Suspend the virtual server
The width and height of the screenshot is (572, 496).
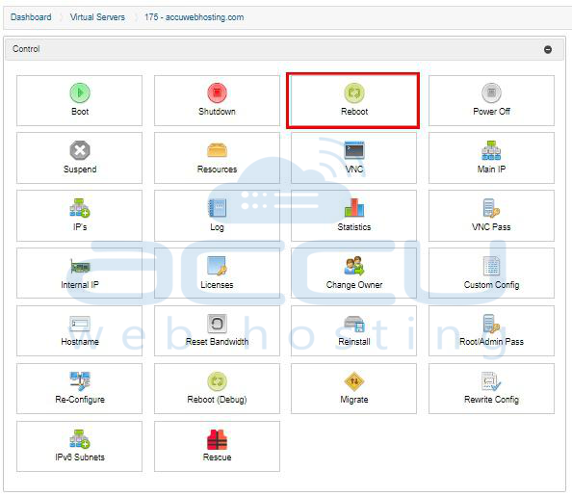pyautogui.click(x=80, y=158)
